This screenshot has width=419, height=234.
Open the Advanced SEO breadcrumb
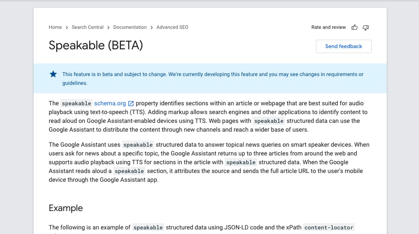pyautogui.click(x=172, y=27)
